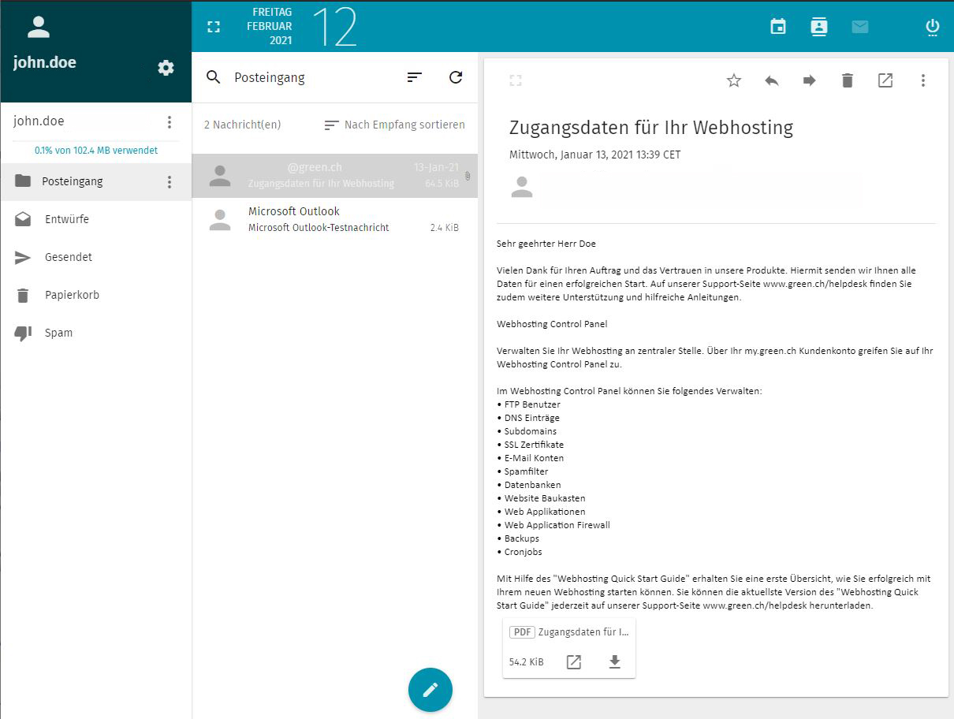
Task: Select the Reply arrow icon
Action: (771, 80)
